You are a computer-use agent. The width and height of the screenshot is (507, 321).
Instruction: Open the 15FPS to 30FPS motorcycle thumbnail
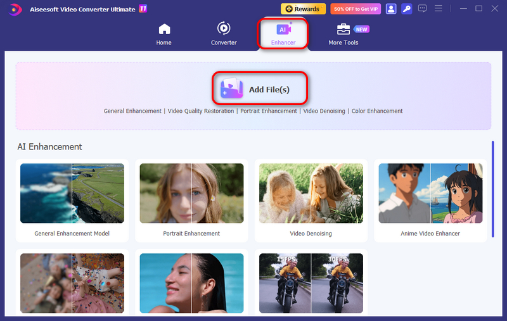click(311, 283)
